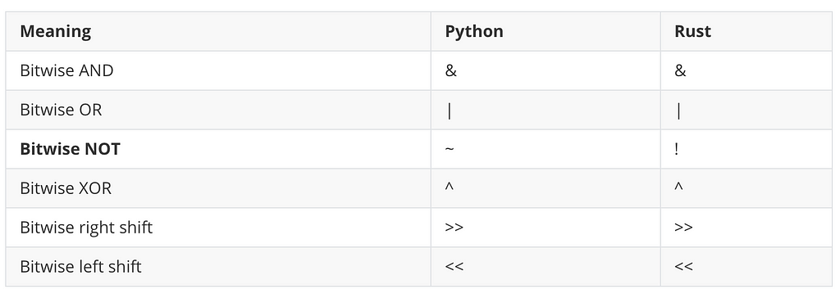Click the Python caret XOR operator

pyautogui.click(x=450, y=187)
